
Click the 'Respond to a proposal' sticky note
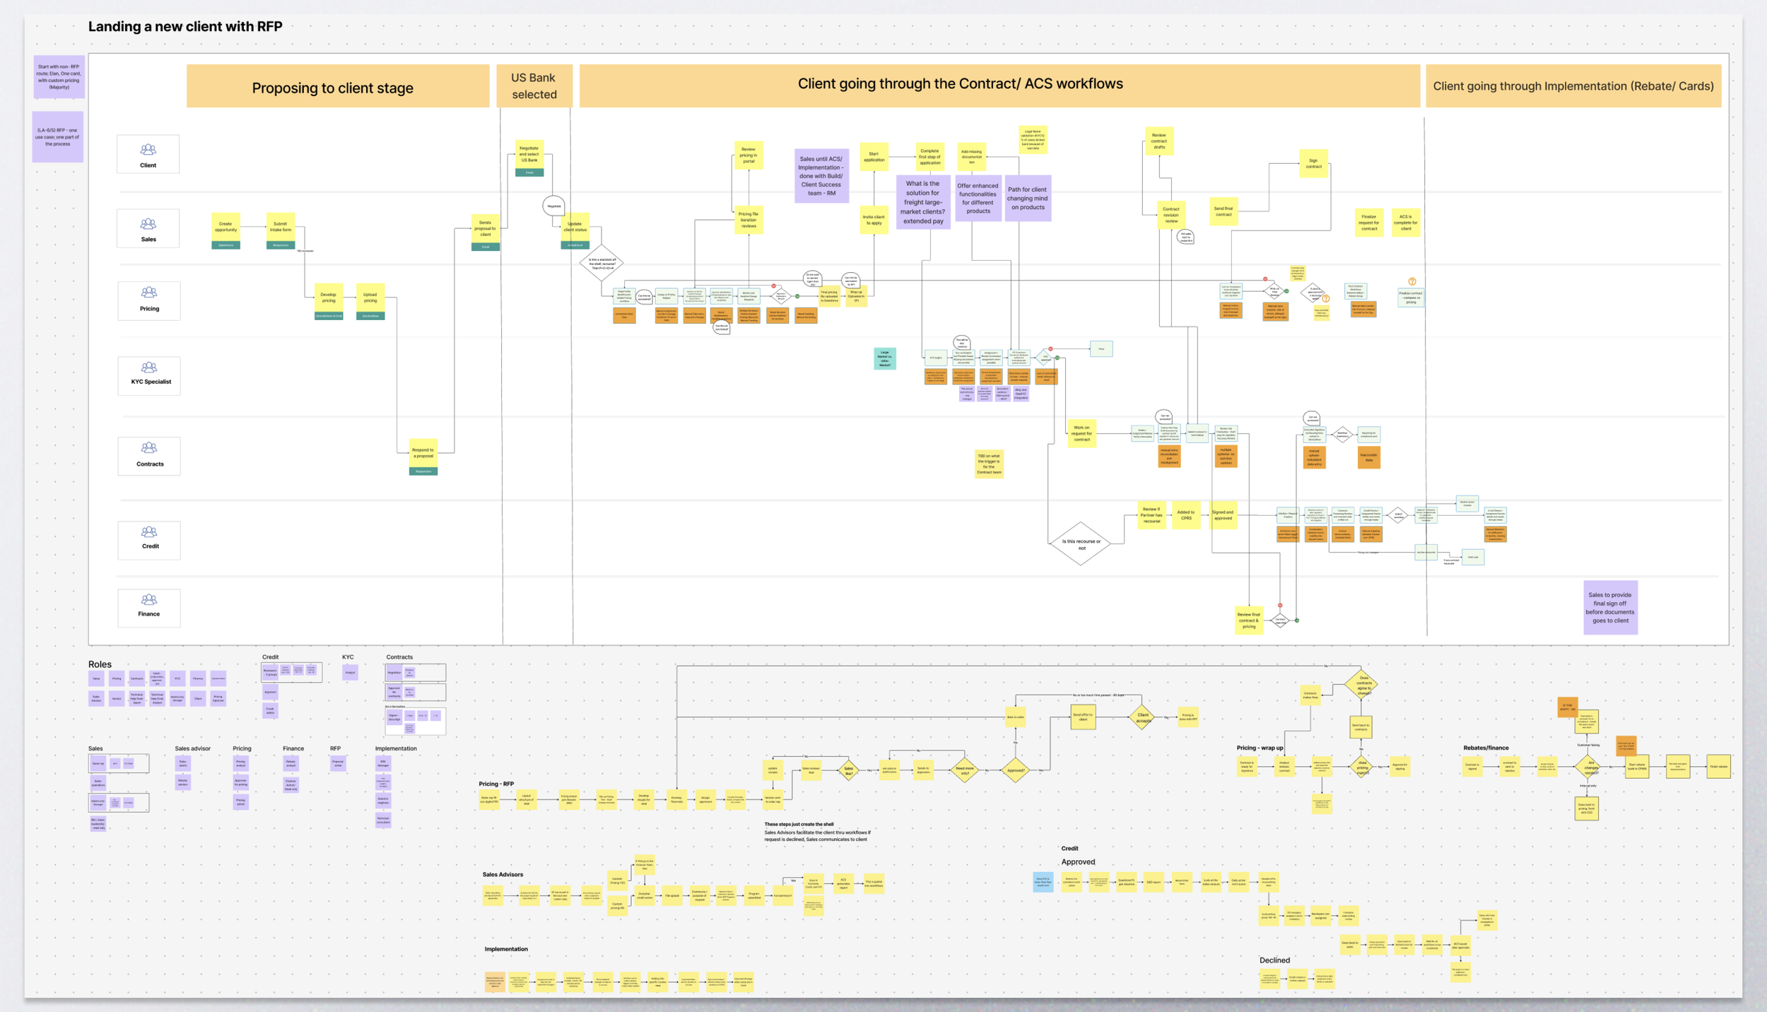click(423, 453)
